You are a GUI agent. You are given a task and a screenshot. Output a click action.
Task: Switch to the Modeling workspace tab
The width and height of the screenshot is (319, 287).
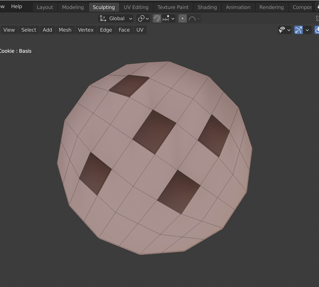tap(73, 7)
